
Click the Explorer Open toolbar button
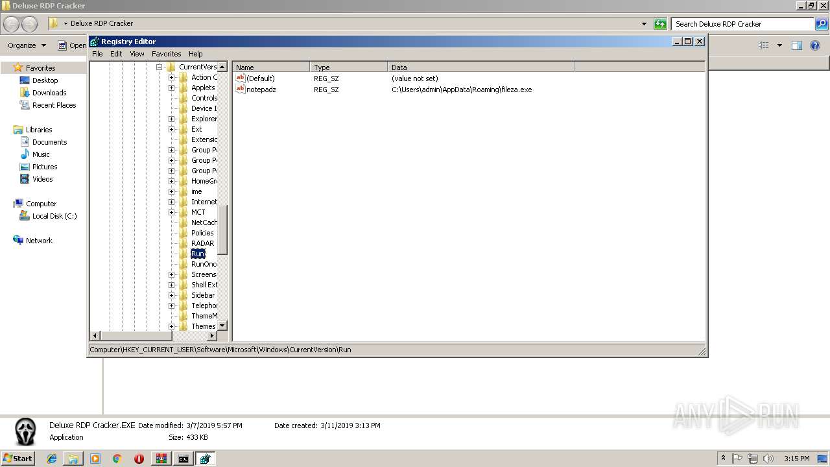click(x=72, y=45)
